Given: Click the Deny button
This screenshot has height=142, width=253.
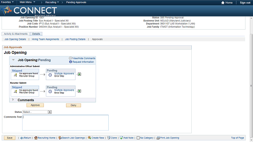Looking at the screenshot, I should 74,105.
